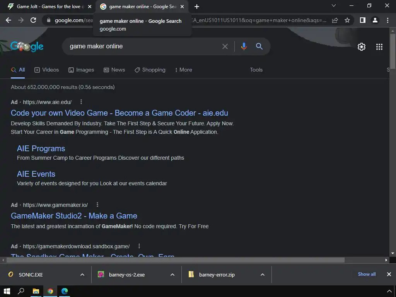Reload the current page

pos(33,20)
